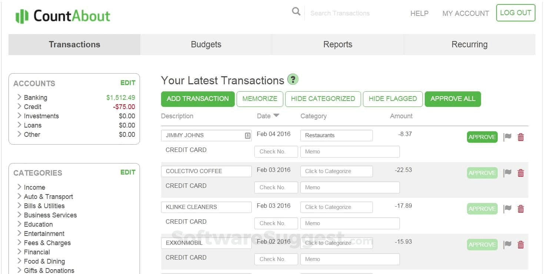Open the Reports tab

337,44
